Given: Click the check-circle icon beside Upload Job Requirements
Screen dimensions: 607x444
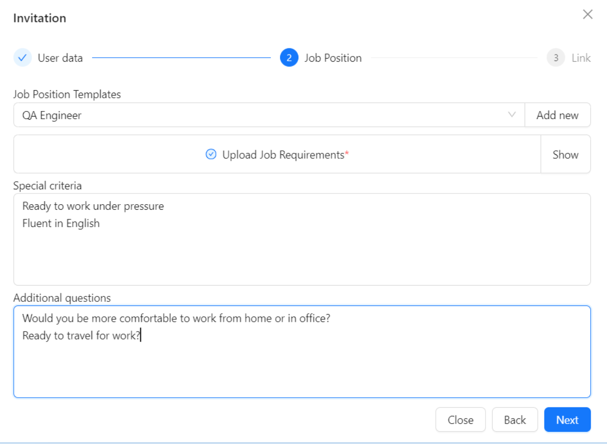Looking at the screenshot, I should point(211,154).
